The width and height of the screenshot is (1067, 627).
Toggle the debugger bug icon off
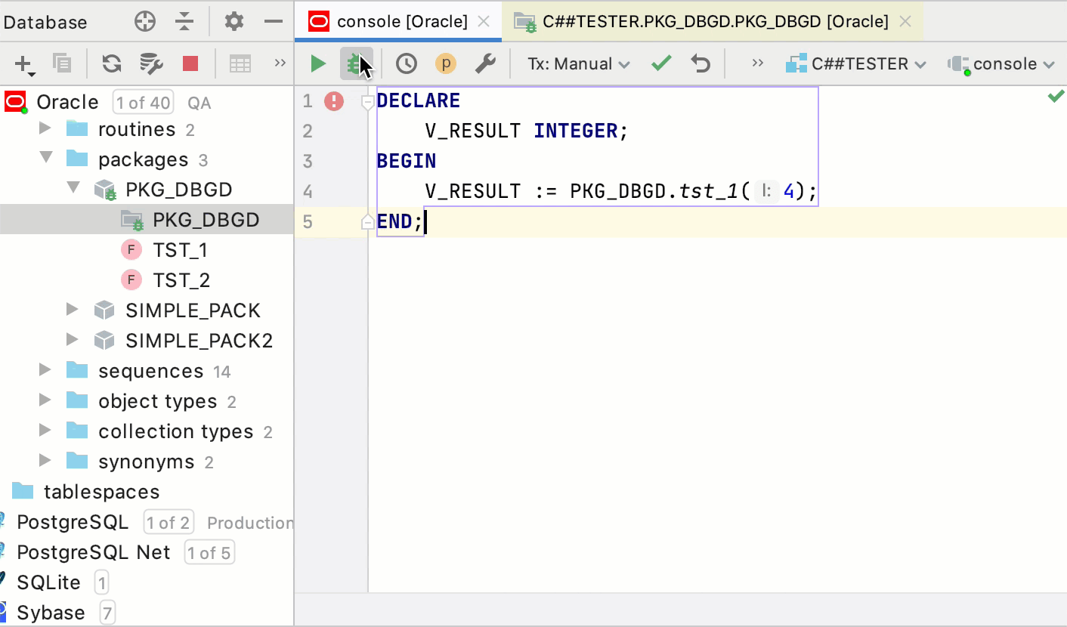pos(356,63)
